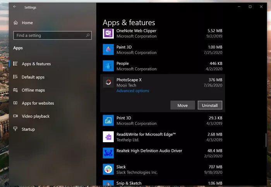Click the 707 MB Slack size value

[x=215, y=167]
